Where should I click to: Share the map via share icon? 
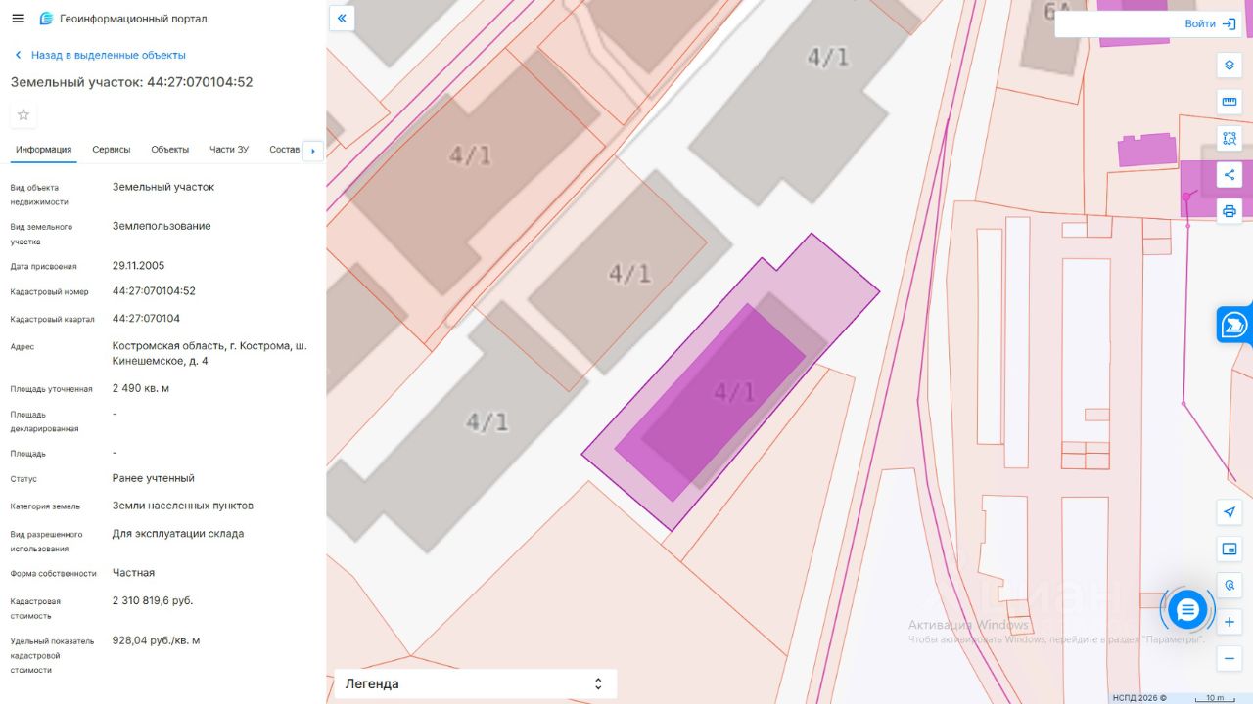(1230, 175)
